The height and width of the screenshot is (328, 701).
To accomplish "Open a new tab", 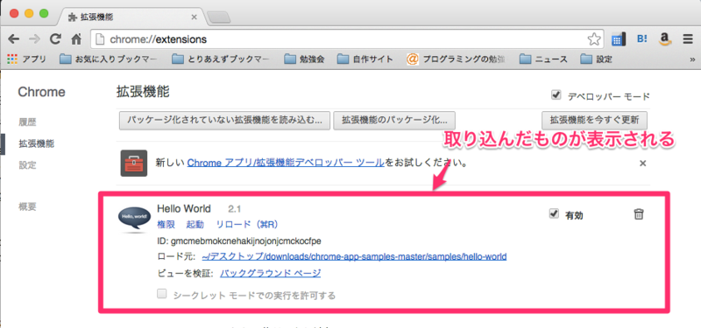I will tap(218, 17).
